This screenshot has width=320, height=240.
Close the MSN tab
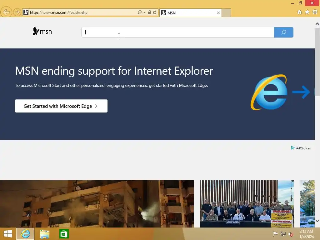pos(218,13)
